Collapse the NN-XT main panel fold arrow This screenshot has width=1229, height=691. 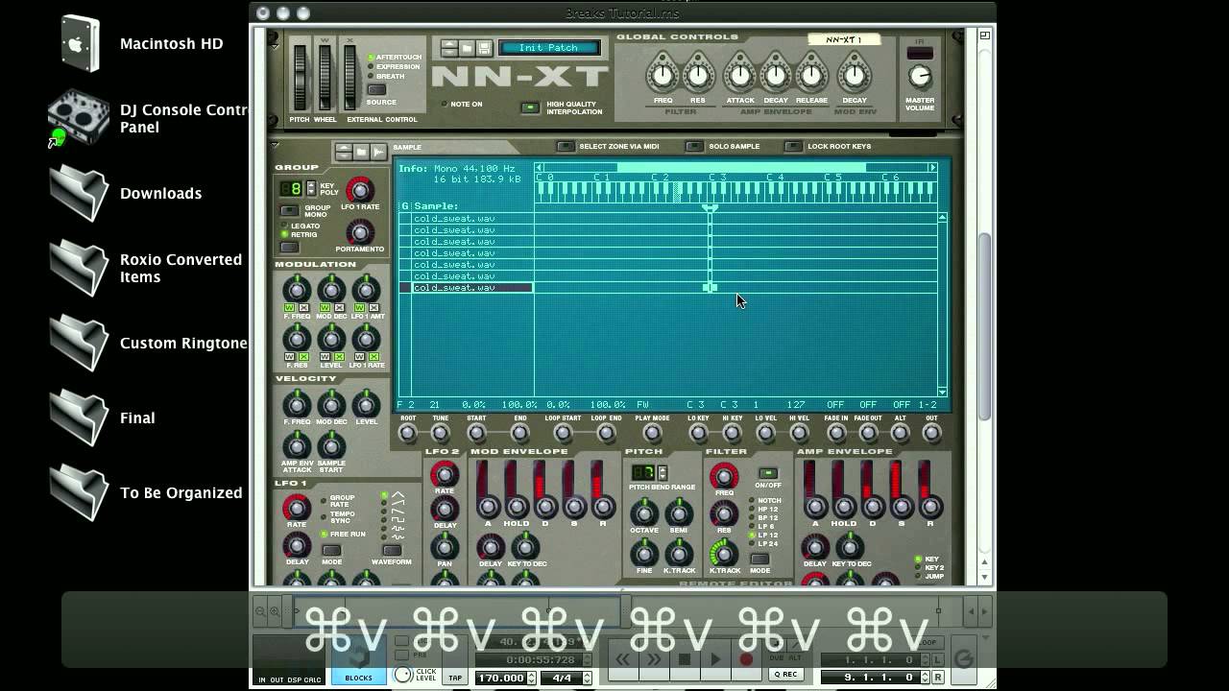pos(276,45)
